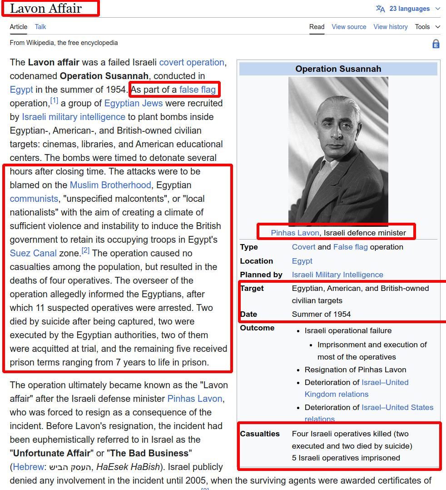
Task: Click citation reference number 1
Action: coord(55,100)
